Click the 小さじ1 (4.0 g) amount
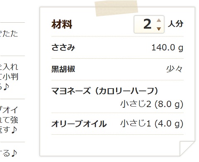This screenshot has height=162, width=199. [152, 124]
